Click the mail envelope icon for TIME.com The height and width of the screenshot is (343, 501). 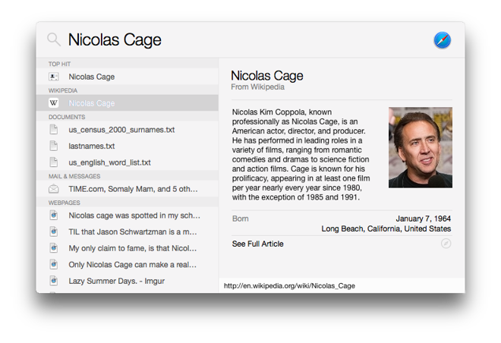[54, 189]
